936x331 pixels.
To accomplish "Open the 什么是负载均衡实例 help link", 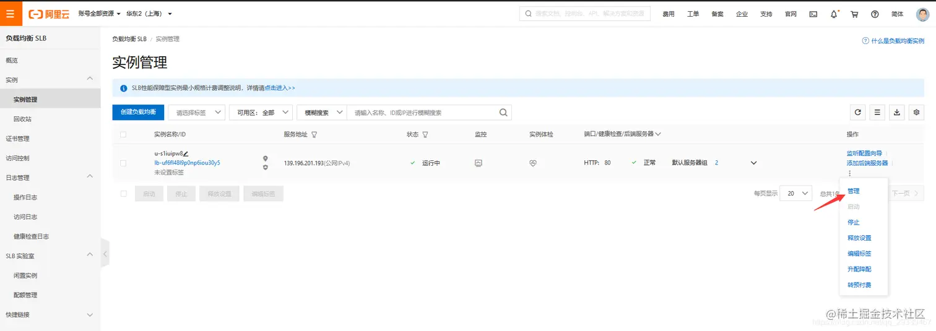I will click(x=898, y=40).
